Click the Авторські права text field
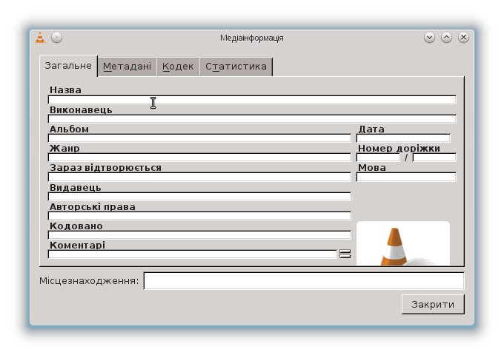Screen dimensions: 504x355 click(199, 216)
